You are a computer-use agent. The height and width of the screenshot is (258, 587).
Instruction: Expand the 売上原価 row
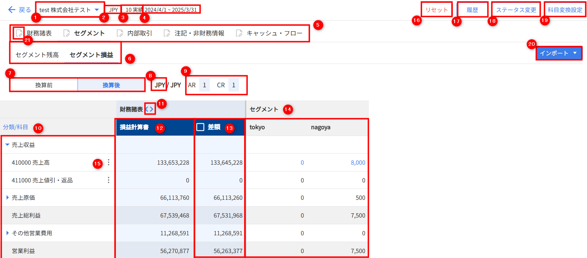pyautogui.click(x=7, y=198)
